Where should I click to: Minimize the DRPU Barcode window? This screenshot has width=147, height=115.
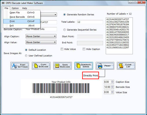tap(131, 2)
